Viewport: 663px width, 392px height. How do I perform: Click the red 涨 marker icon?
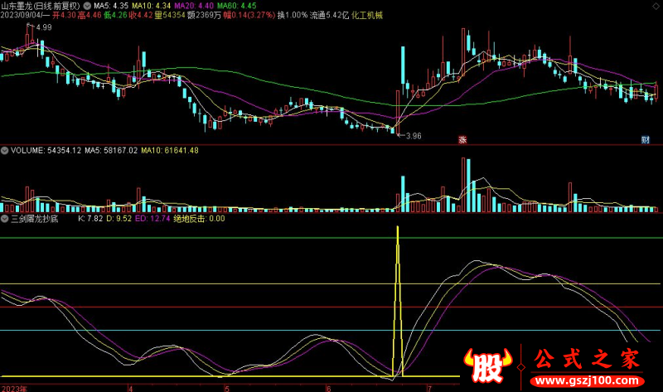point(462,139)
